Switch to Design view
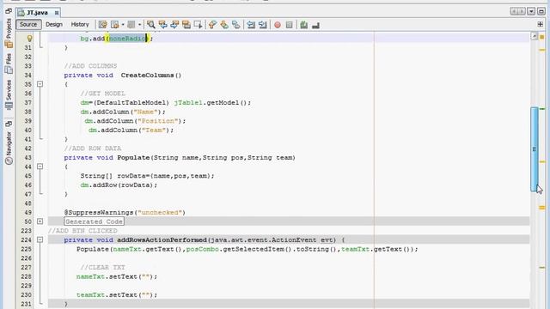This screenshot has height=309, width=550. point(54,25)
